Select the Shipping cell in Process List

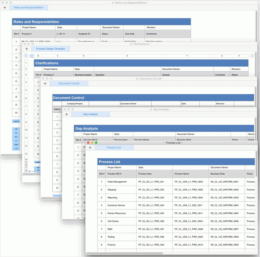click(121, 190)
